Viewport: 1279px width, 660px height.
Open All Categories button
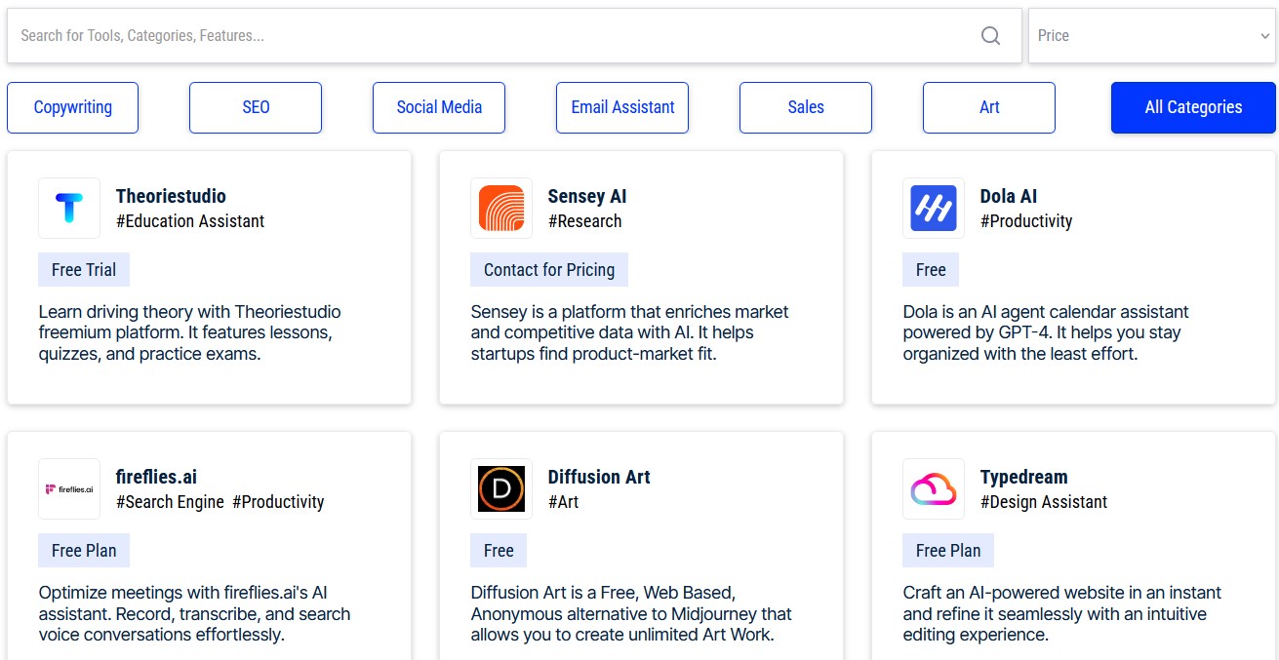point(1193,107)
